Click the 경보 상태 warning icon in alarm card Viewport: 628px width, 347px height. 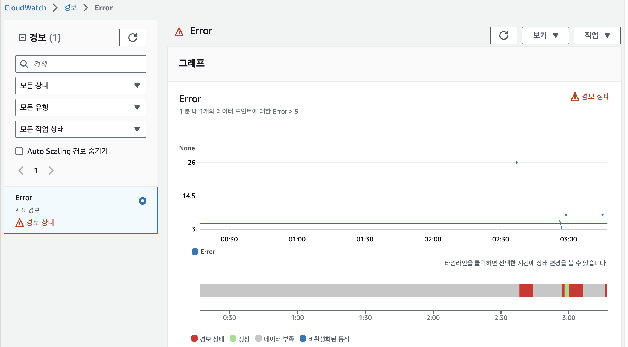19,223
